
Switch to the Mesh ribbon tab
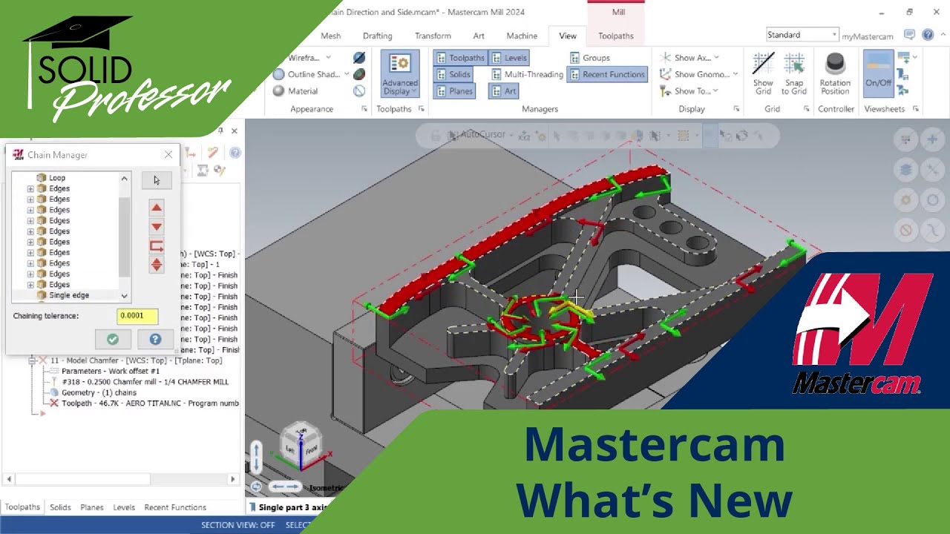point(330,36)
